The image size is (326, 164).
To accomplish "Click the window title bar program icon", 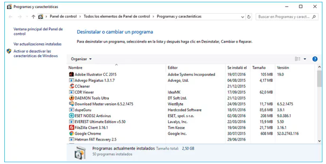I will click(x=9, y=7).
